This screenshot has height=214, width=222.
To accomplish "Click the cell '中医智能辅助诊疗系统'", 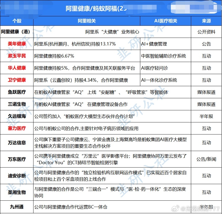I will (166, 56).
